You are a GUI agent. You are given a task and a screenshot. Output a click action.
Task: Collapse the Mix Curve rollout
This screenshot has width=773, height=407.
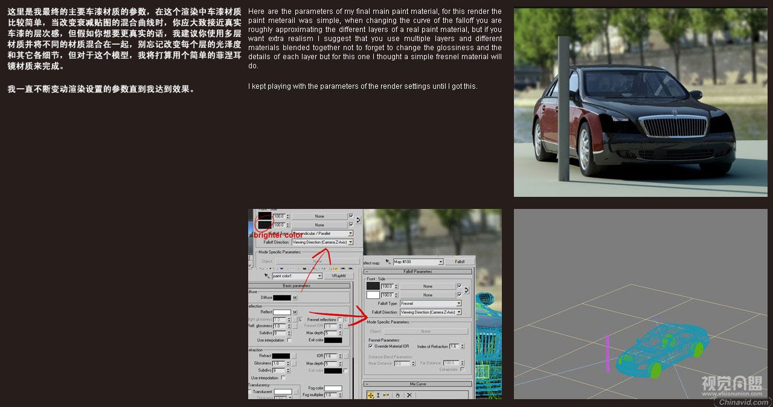[x=417, y=383]
